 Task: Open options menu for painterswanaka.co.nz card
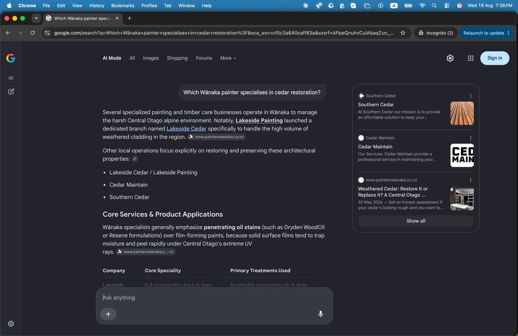(x=471, y=180)
